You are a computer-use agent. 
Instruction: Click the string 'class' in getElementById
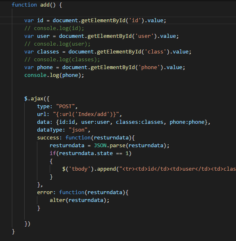point(155,52)
